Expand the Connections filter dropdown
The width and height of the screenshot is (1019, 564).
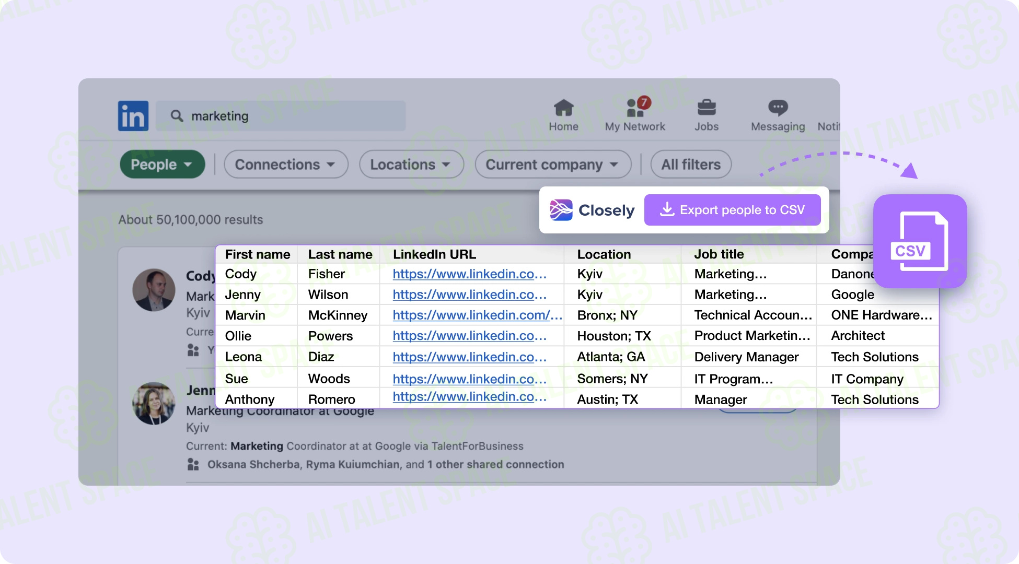286,164
